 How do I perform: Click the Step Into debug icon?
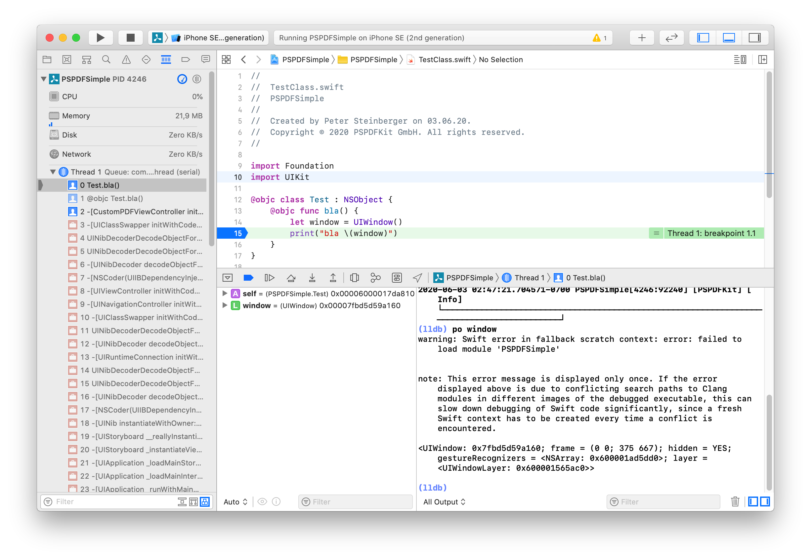coord(312,278)
